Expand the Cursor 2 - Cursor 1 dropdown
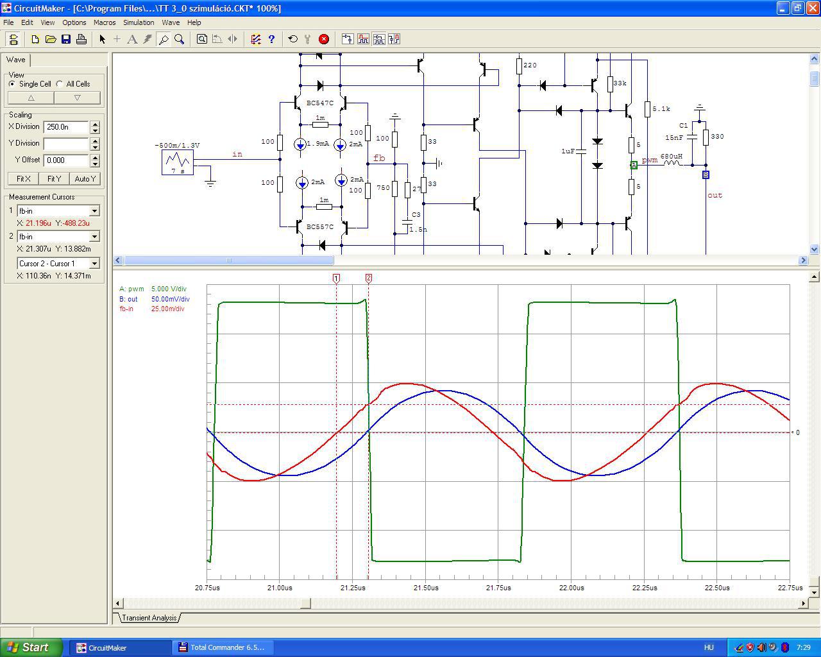 (x=94, y=264)
